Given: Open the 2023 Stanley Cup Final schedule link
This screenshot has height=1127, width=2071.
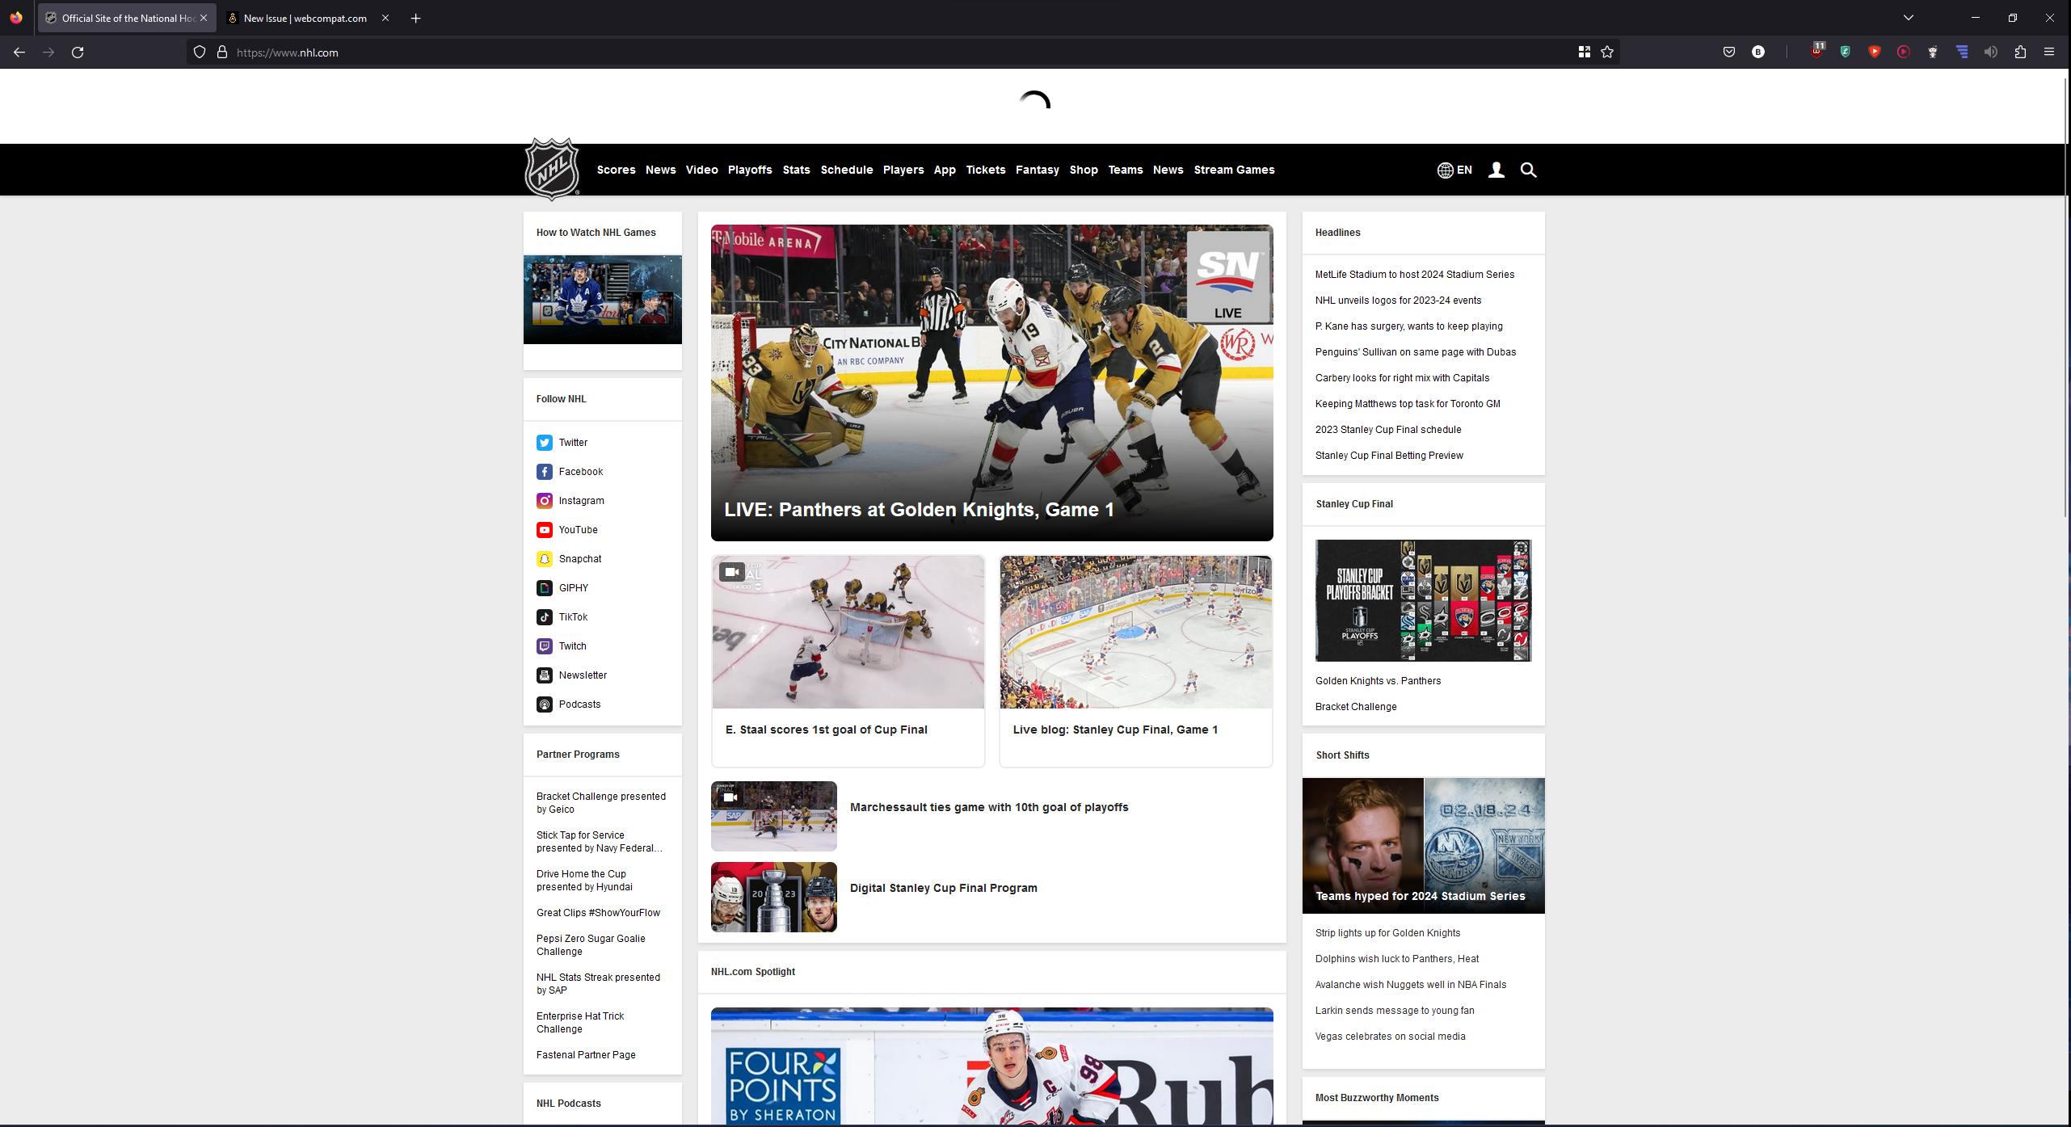Looking at the screenshot, I should pos(1387,429).
